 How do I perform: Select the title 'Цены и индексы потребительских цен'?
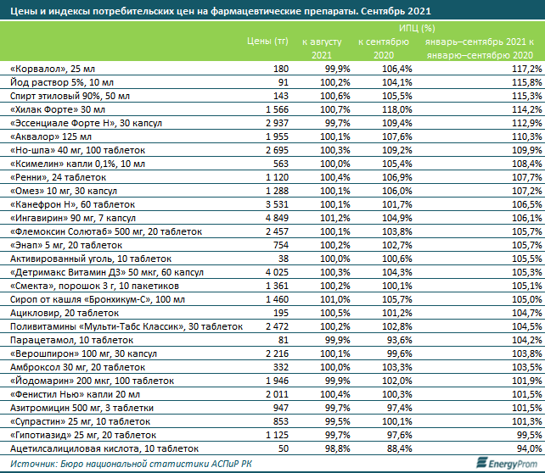coord(109,12)
